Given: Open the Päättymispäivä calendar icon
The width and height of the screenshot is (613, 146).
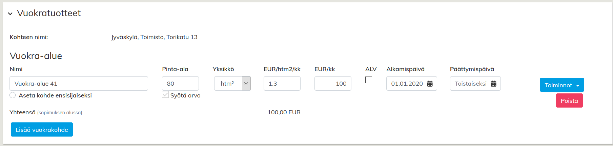Looking at the screenshot, I should 493,84.
